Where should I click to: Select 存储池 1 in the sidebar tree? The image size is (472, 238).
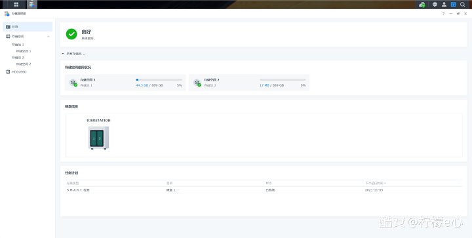[x=18, y=45]
